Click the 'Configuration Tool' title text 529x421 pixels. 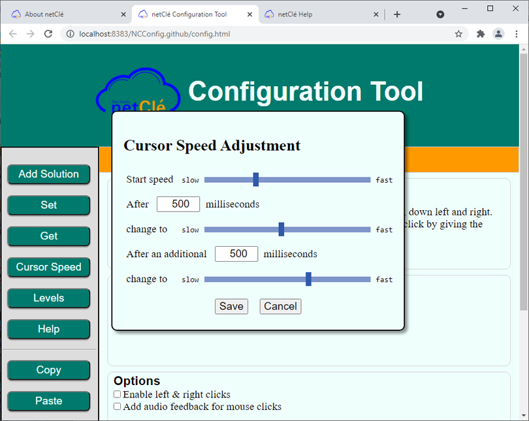306,91
